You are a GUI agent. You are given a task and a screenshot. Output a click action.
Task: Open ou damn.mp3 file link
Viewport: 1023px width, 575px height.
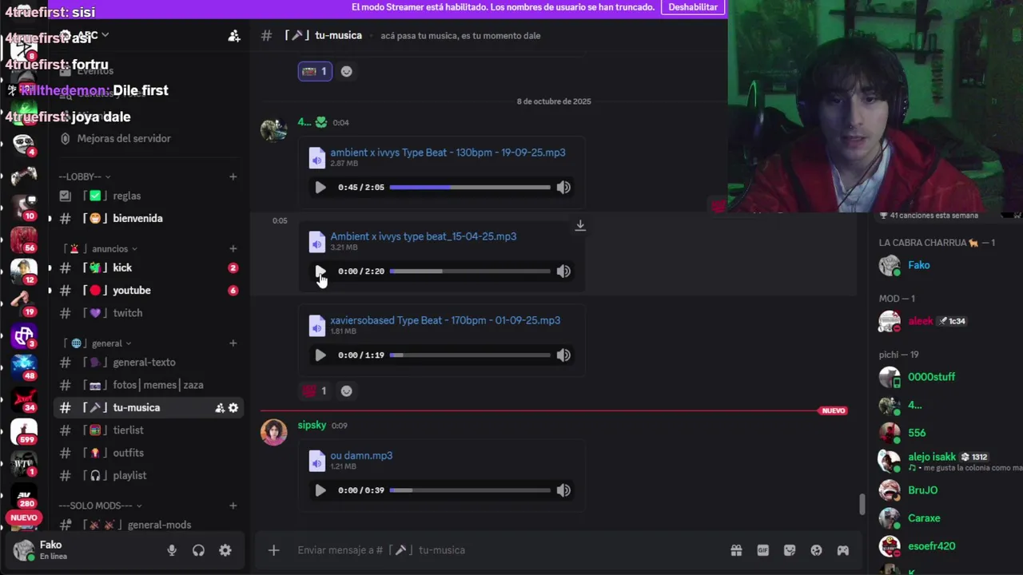point(361,455)
